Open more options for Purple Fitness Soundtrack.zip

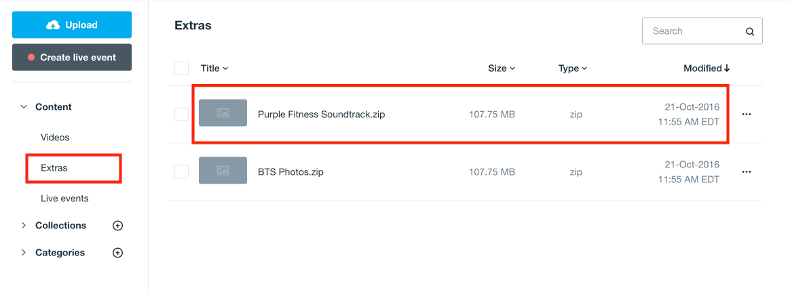[747, 115]
